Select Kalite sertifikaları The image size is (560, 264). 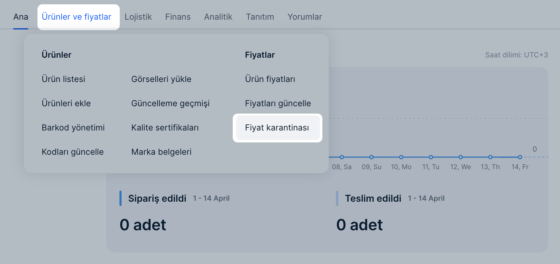[x=165, y=128]
